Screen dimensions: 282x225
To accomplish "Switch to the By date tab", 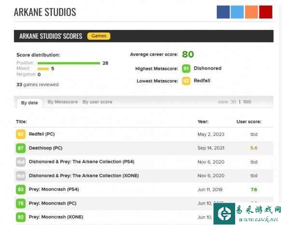I will point(29,103).
